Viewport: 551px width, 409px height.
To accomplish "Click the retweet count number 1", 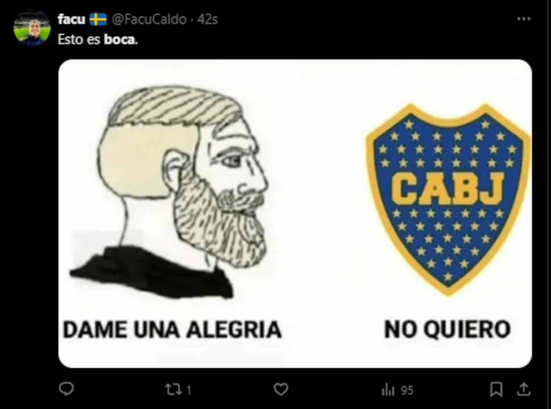I will (189, 390).
